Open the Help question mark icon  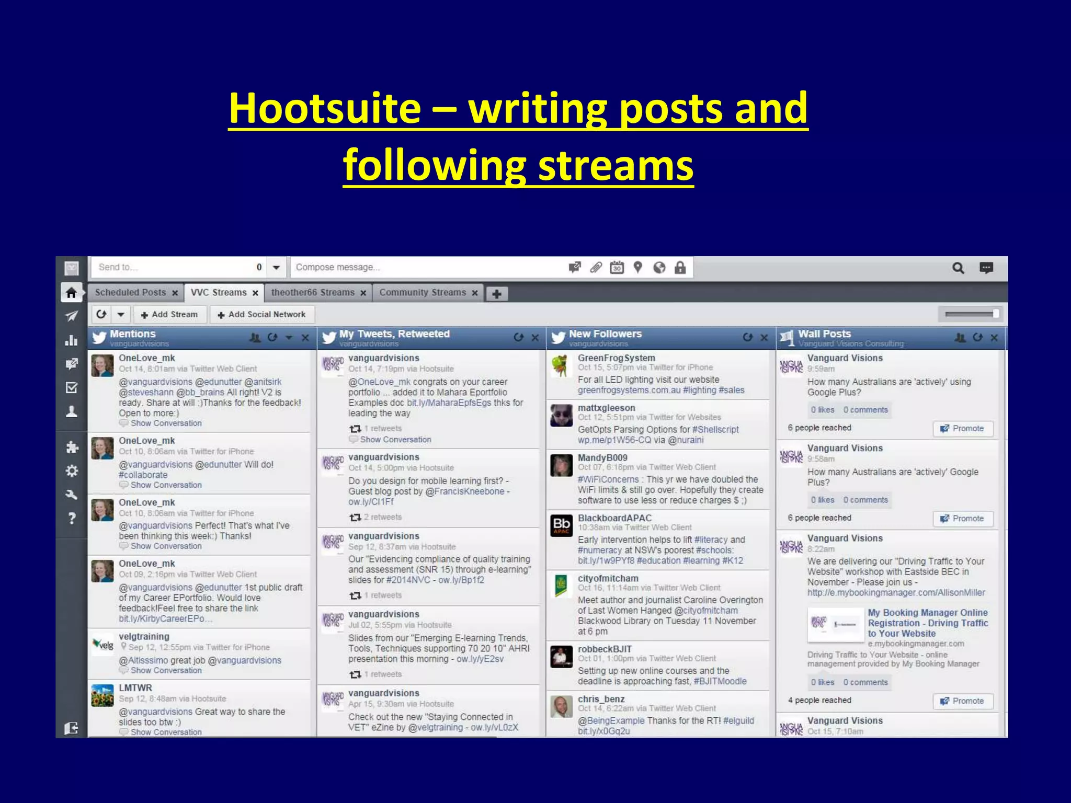[x=72, y=518]
